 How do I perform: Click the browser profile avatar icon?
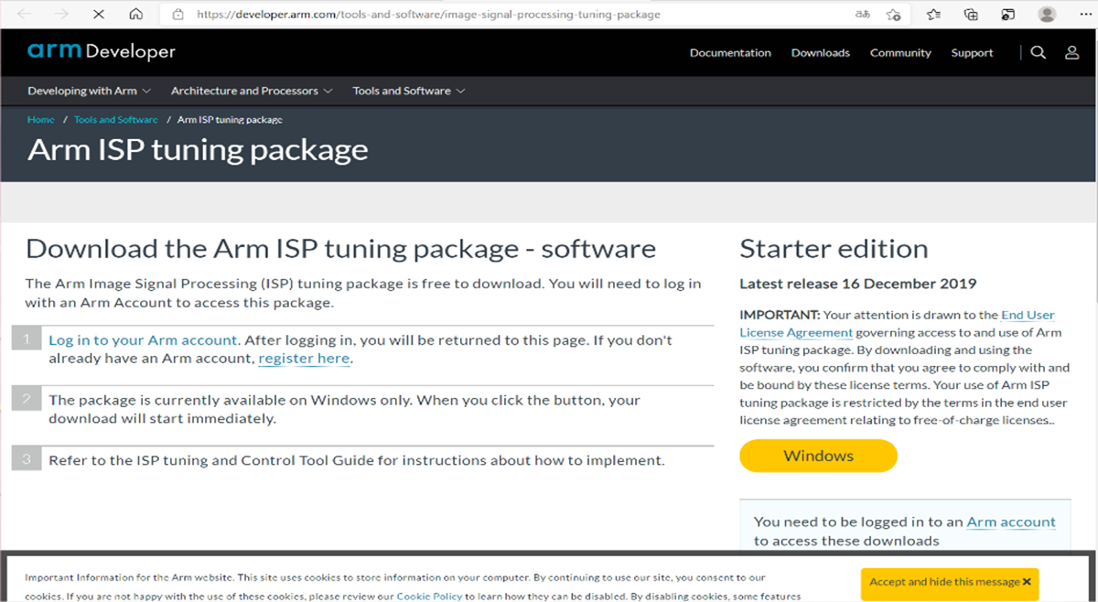tap(1047, 15)
